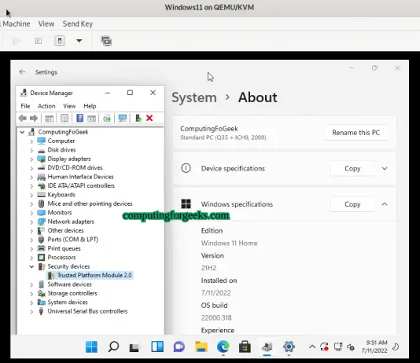
Task: Expand the Network adapters node
Action: coord(31,222)
